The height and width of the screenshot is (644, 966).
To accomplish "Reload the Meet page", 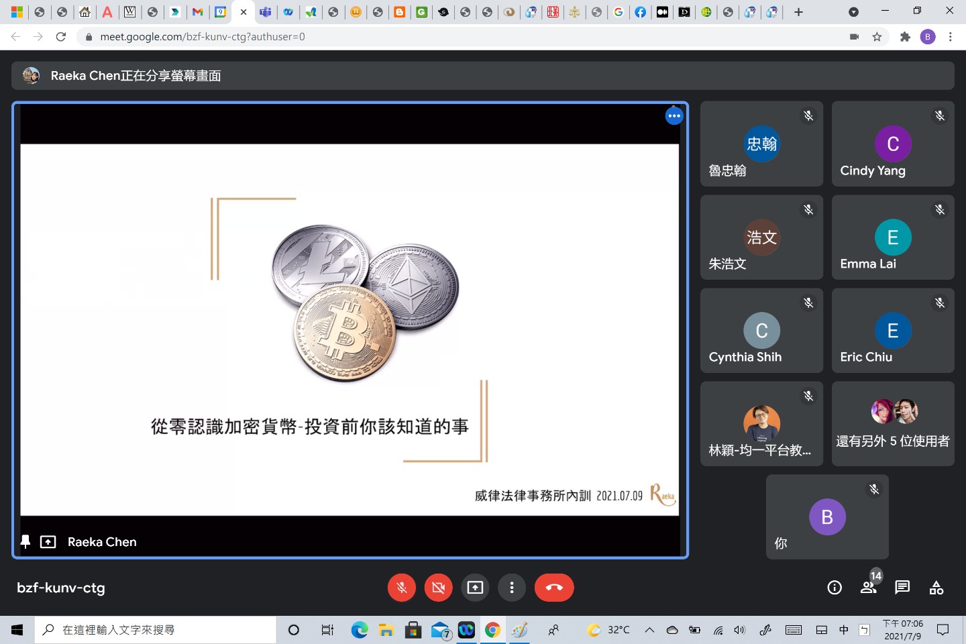I will tap(61, 37).
